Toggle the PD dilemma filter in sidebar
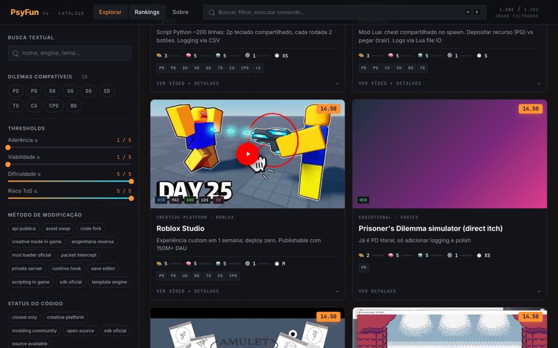Image resolution: width=558 pixels, height=348 pixels. pyautogui.click(x=16, y=91)
